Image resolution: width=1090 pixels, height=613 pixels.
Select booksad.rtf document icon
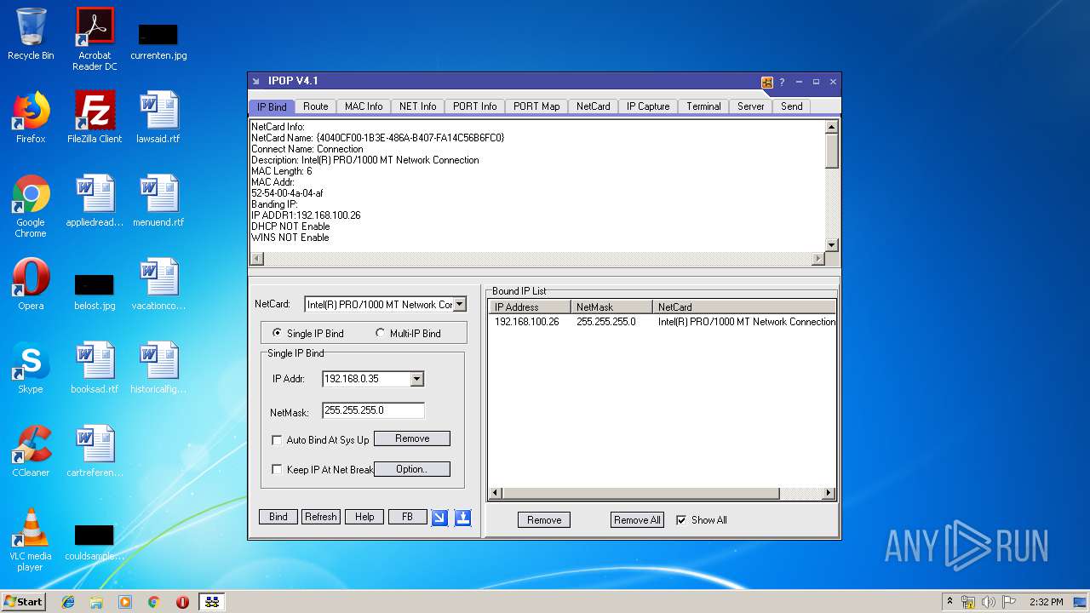(95, 368)
